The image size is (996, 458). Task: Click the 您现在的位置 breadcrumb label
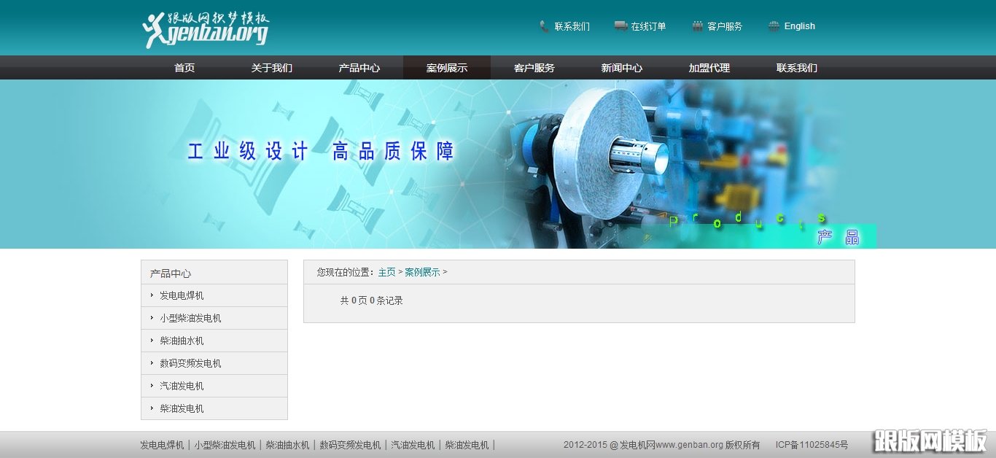[346, 272]
